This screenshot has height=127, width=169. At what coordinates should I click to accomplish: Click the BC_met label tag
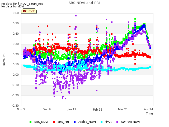[29, 11]
